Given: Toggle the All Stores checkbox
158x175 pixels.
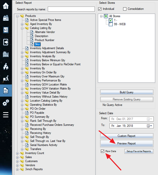Looking at the screenshot, I should [x=106, y=16].
